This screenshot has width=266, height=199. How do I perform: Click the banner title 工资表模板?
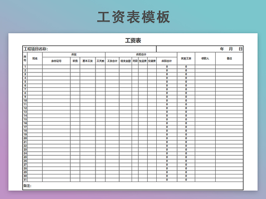coord(133,17)
